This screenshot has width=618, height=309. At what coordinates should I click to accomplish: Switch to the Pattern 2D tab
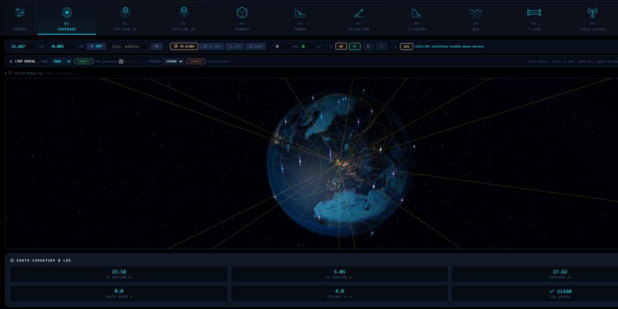pos(125,19)
